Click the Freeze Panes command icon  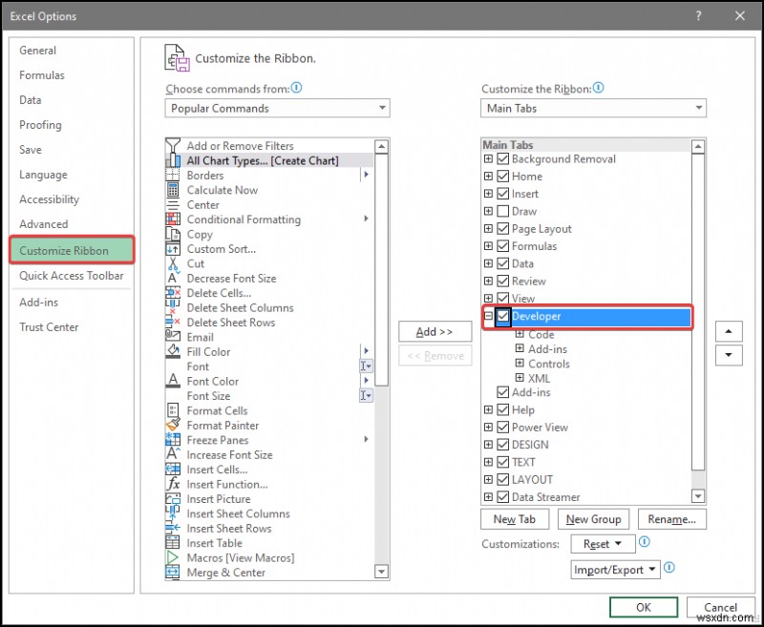(x=176, y=440)
